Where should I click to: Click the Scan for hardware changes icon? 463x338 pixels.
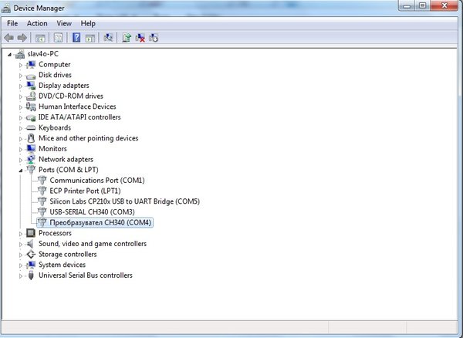point(108,38)
